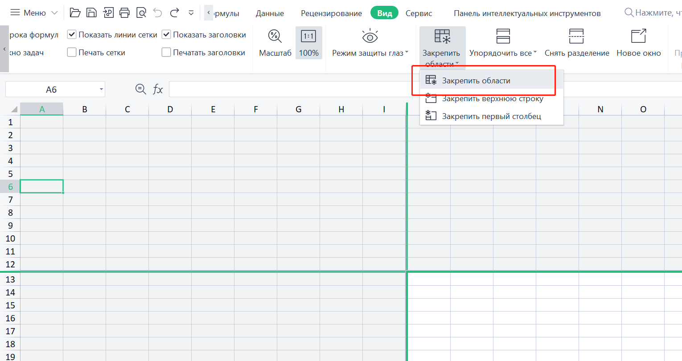Switch to the Данные tab

click(x=270, y=13)
